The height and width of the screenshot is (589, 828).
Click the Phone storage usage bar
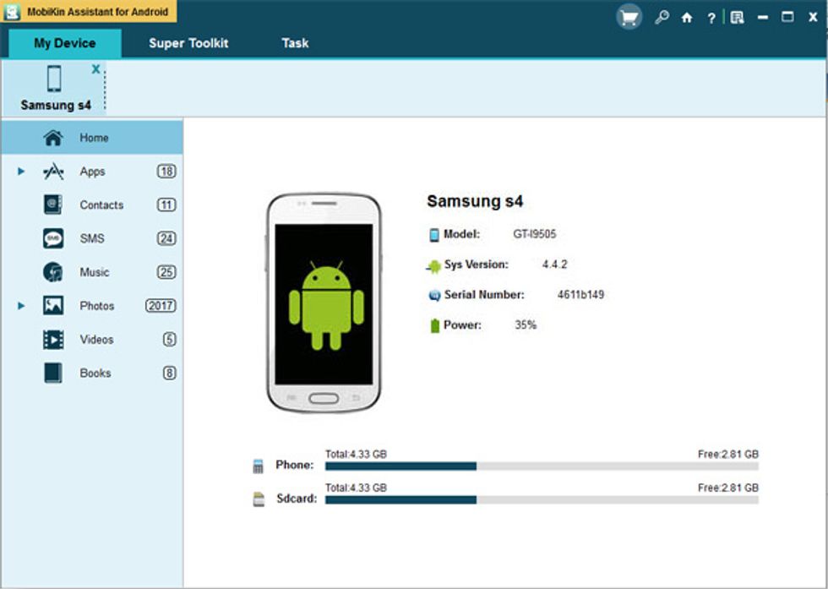[541, 466]
